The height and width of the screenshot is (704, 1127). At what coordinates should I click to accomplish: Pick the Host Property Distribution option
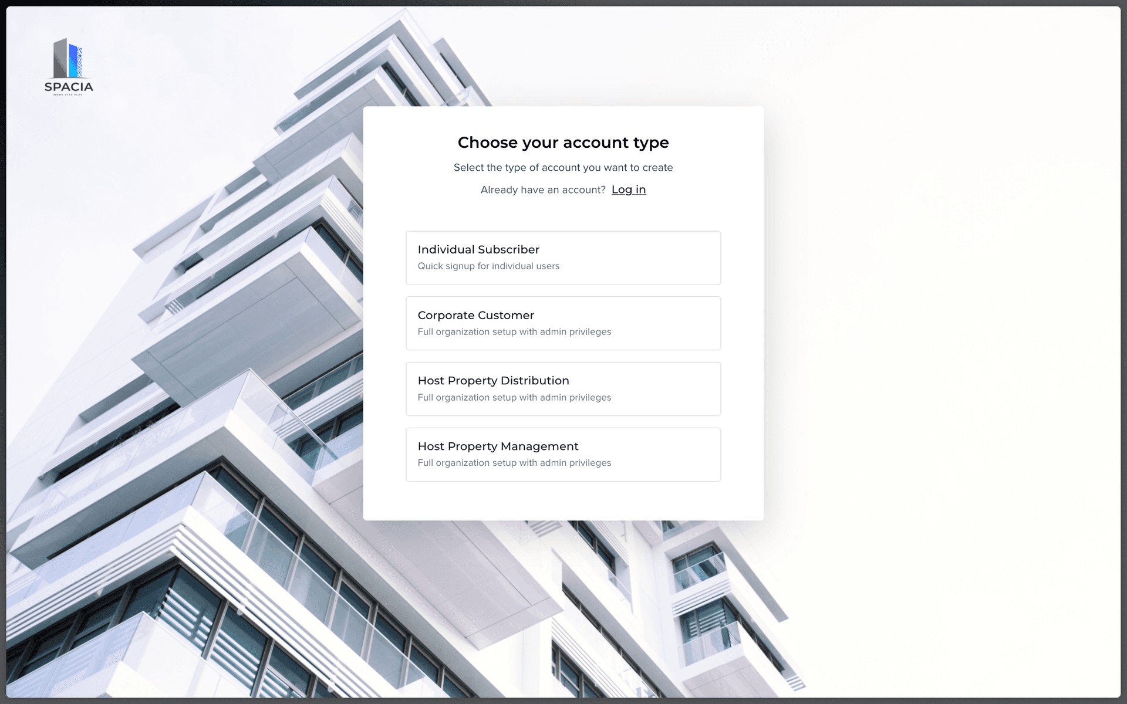pyautogui.click(x=646, y=389)
